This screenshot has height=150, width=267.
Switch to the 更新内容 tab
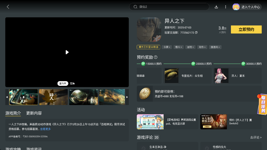click(x=34, y=113)
